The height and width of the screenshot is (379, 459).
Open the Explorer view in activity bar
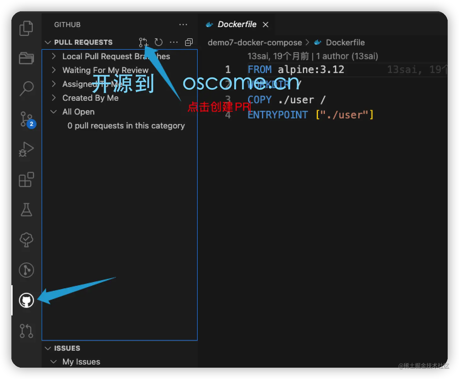click(x=26, y=28)
